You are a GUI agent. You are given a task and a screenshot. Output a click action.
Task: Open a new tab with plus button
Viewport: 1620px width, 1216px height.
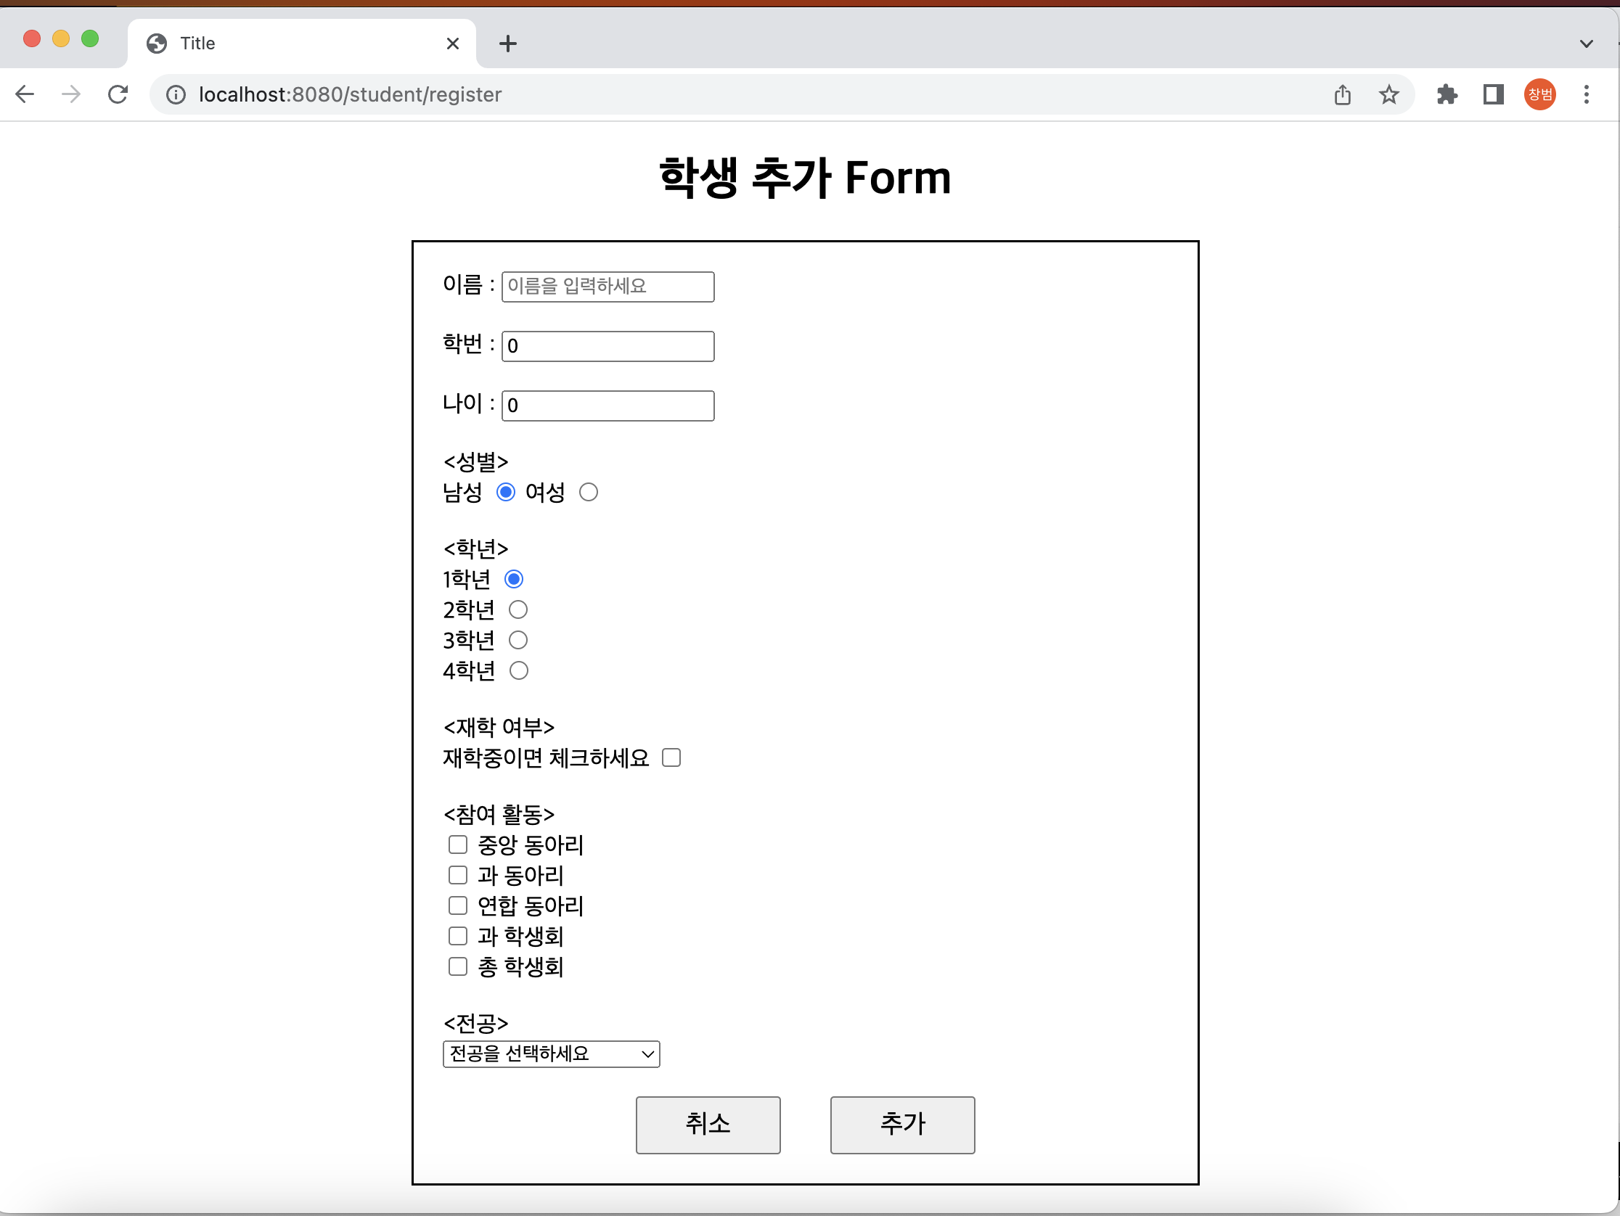[507, 44]
